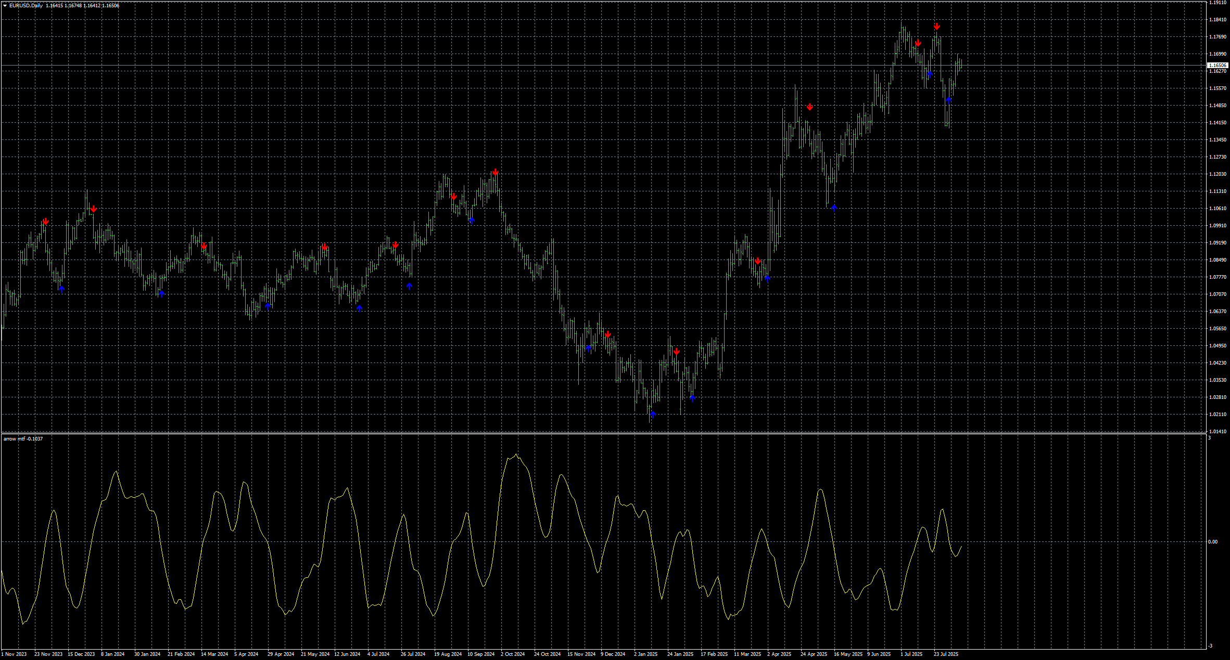
Task: Click the '12 Jun 2024' date label
Action: point(347,654)
